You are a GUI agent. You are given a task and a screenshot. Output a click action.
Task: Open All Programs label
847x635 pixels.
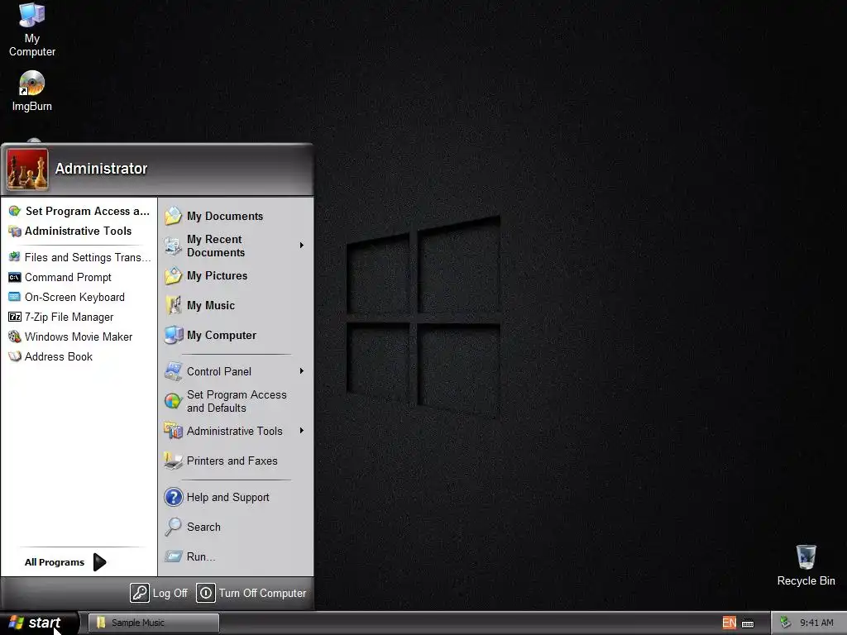(x=55, y=562)
